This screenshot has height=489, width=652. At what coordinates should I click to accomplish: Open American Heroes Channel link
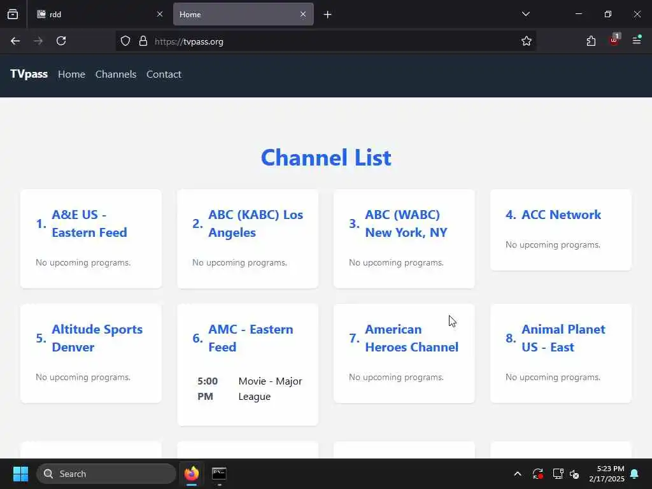(412, 338)
